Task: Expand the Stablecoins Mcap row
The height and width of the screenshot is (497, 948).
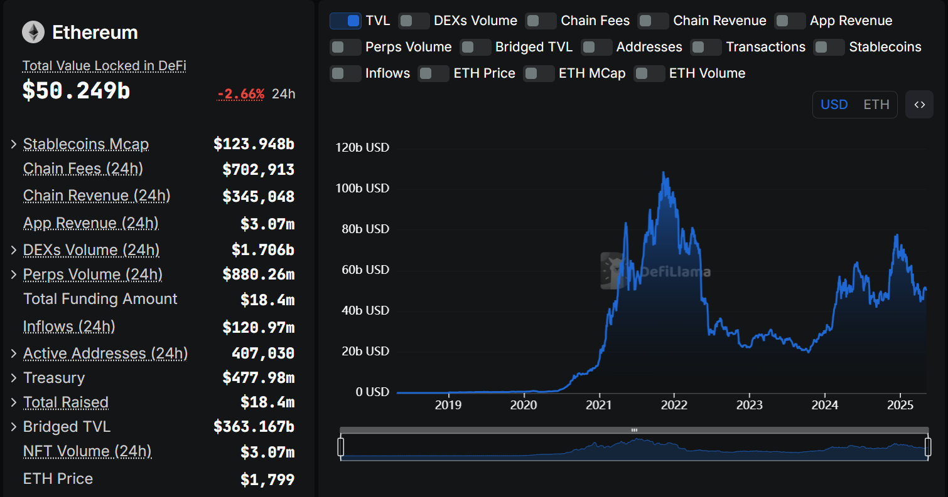Action: tap(14, 144)
